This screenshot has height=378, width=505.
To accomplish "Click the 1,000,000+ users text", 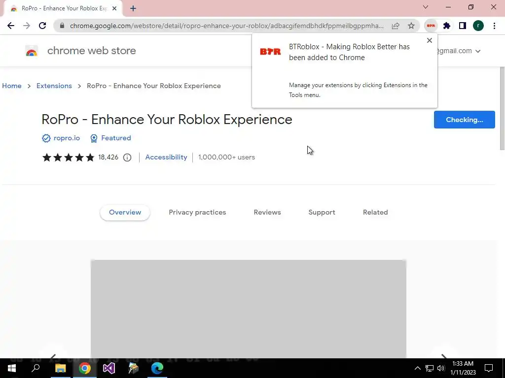I will [x=227, y=157].
